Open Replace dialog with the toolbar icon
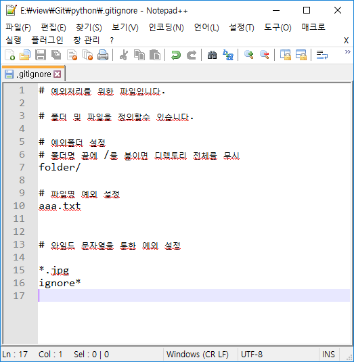The height and width of the screenshot is (362, 354). tap(228, 55)
